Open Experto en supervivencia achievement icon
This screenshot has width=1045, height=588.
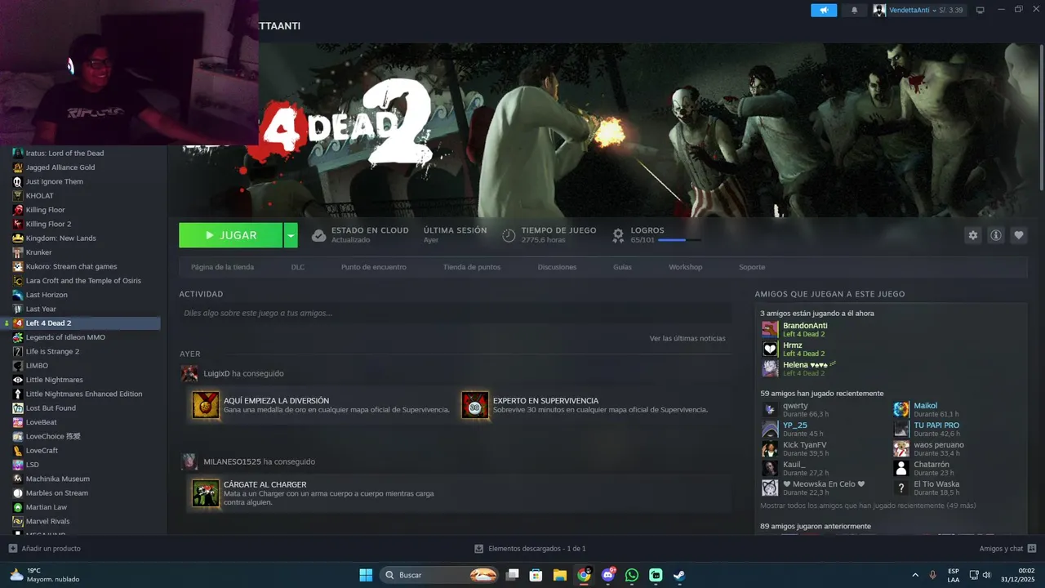(475, 405)
